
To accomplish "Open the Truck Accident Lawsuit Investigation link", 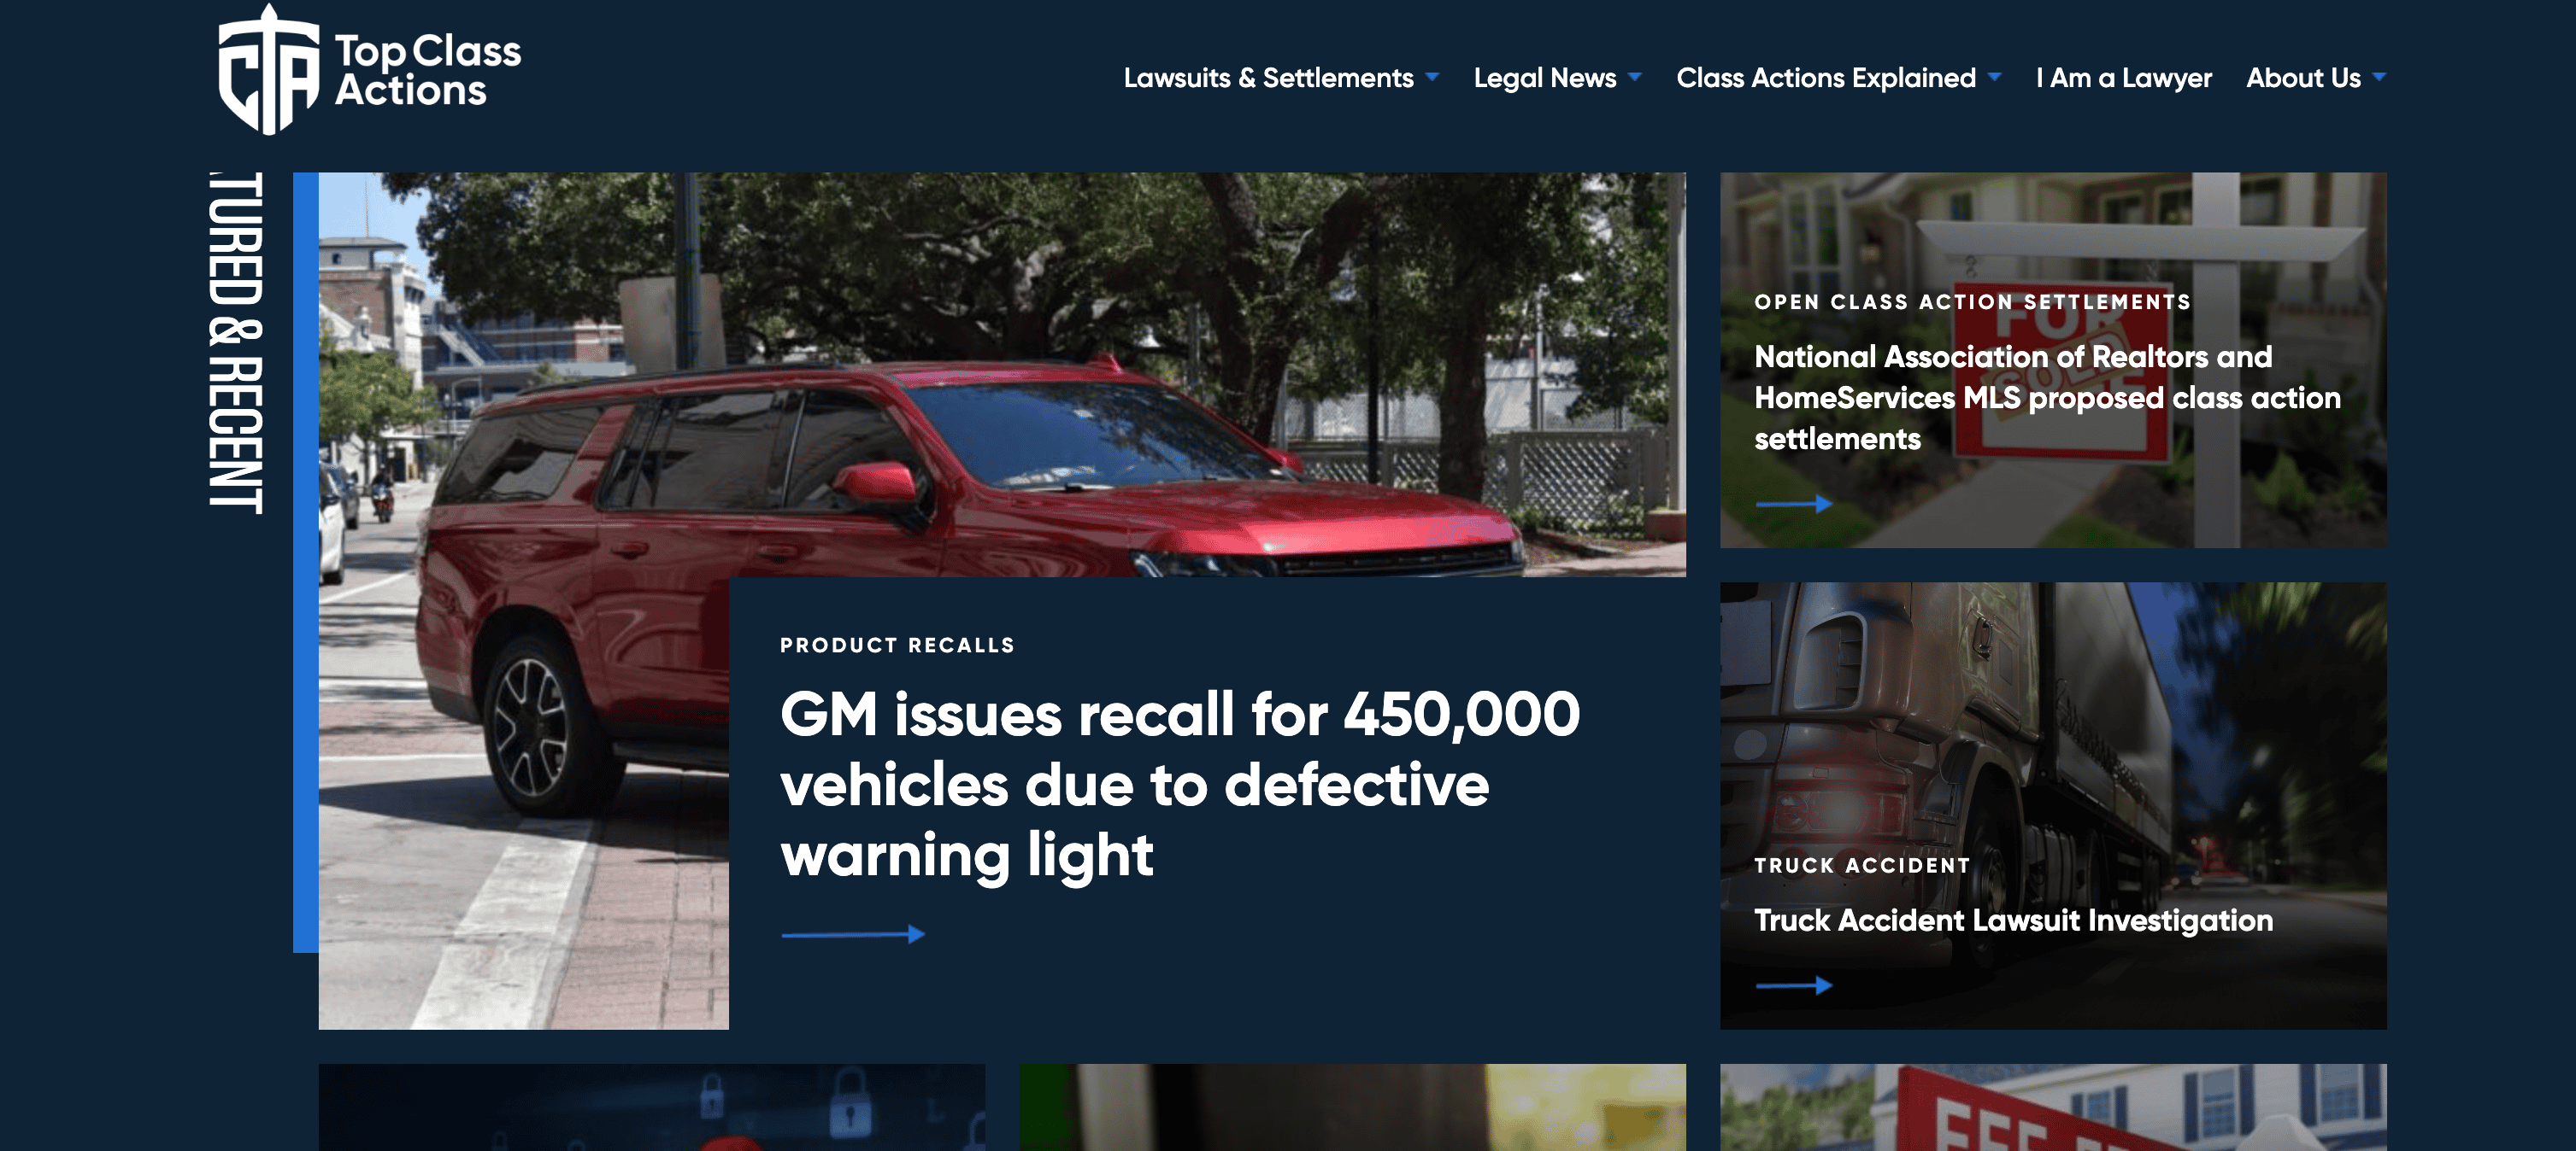I will click(2013, 920).
